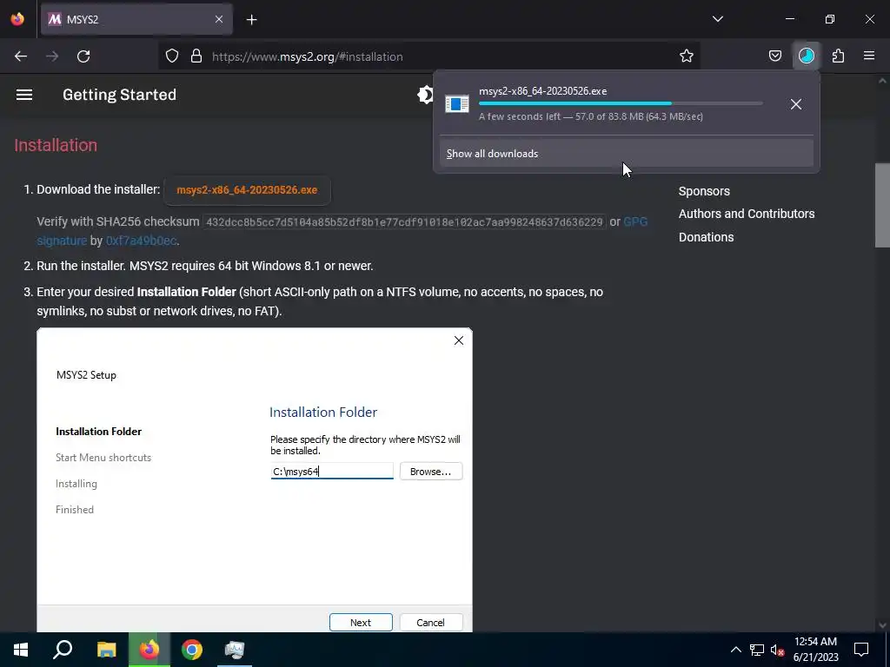Open the taskbar clock and date
This screenshot has height=667, width=890.
click(815, 650)
